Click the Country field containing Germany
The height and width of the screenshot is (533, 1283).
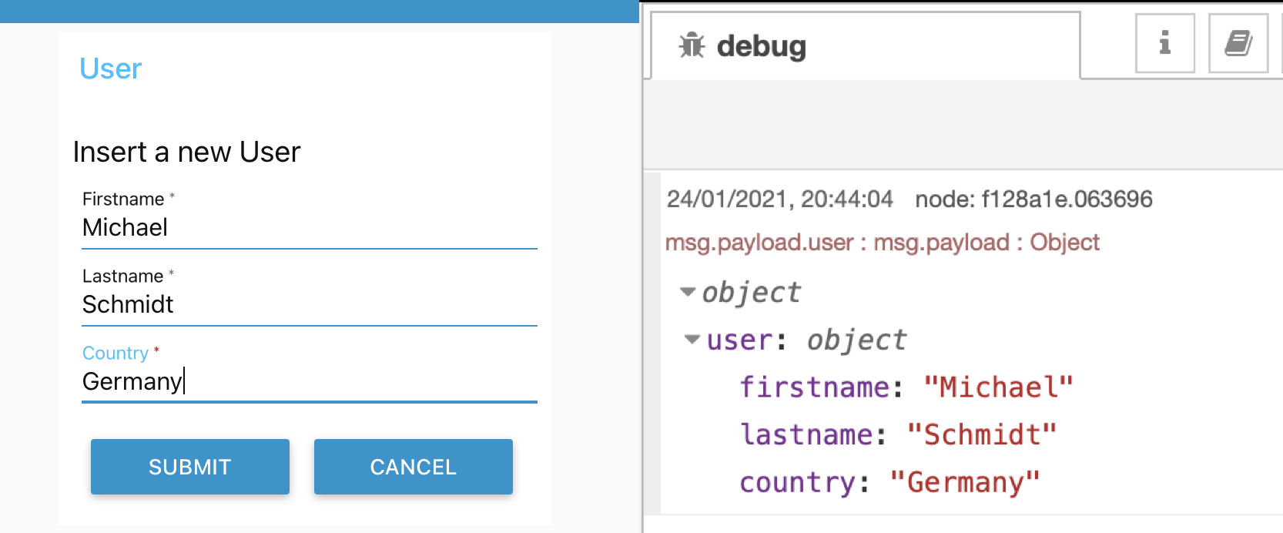pyautogui.click(x=310, y=382)
